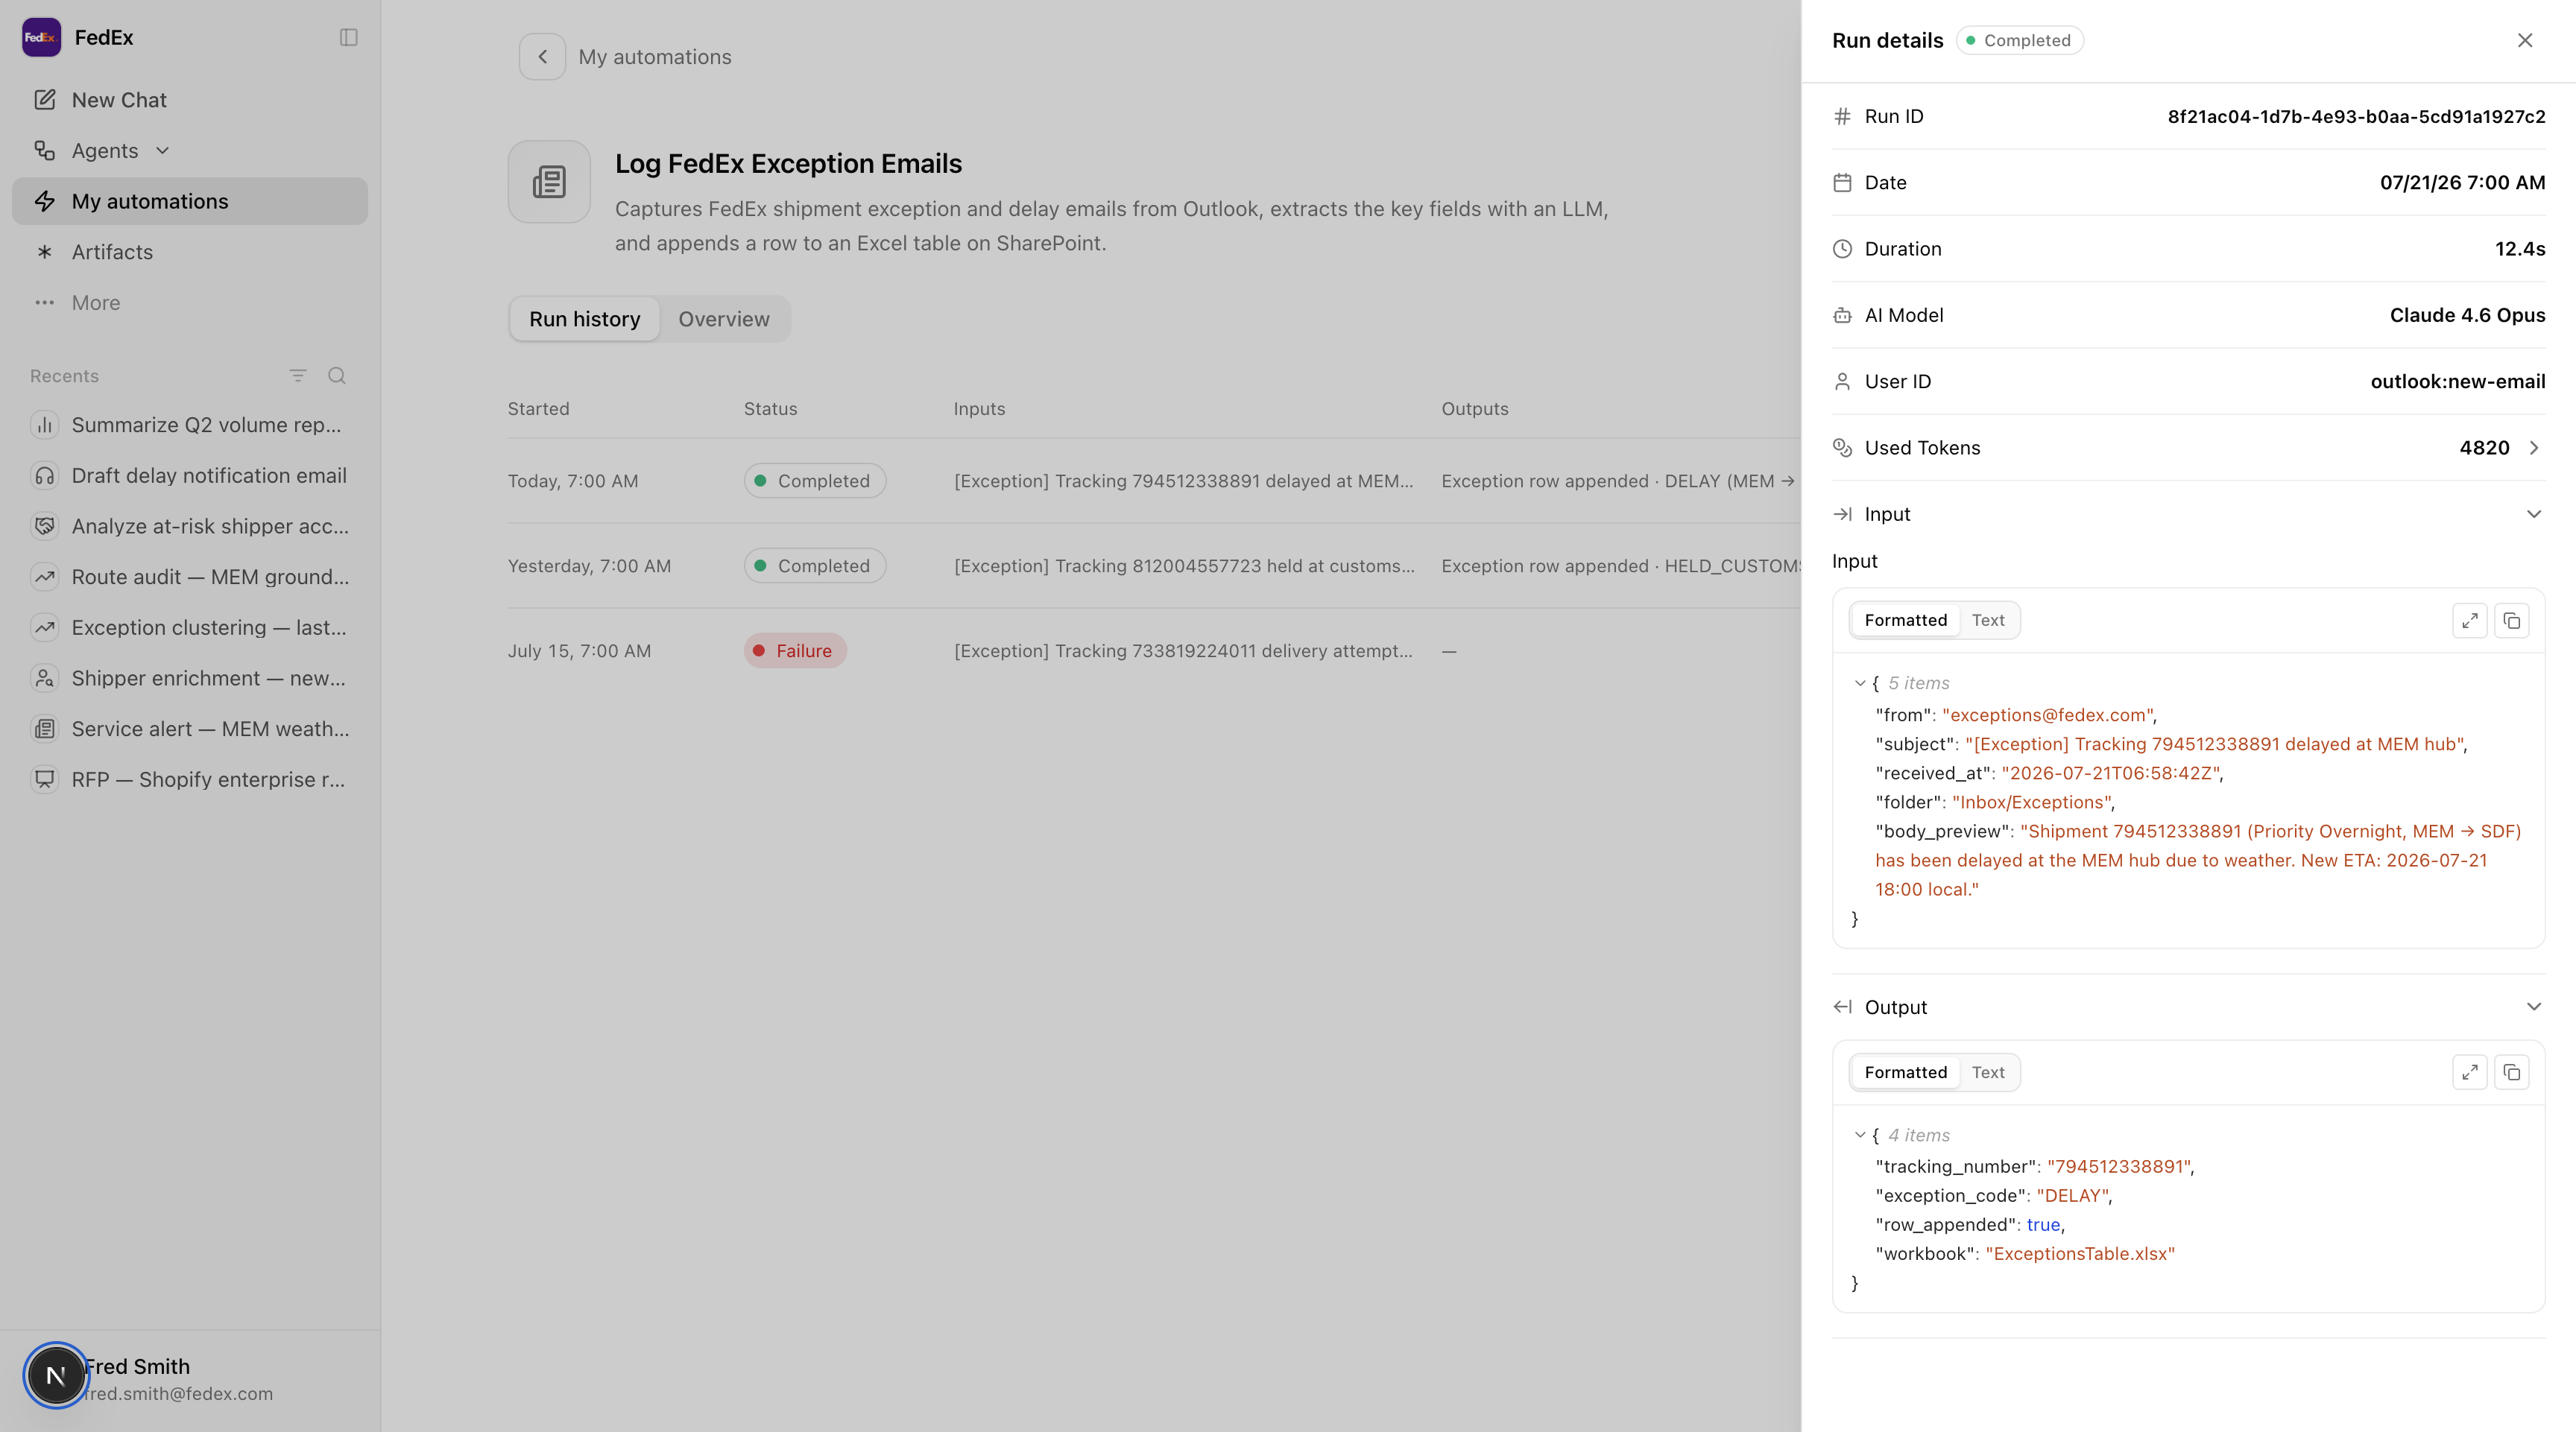The width and height of the screenshot is (2576, 1432).
Task: Open recent Exception clustering chat
Action: point(189,627)
